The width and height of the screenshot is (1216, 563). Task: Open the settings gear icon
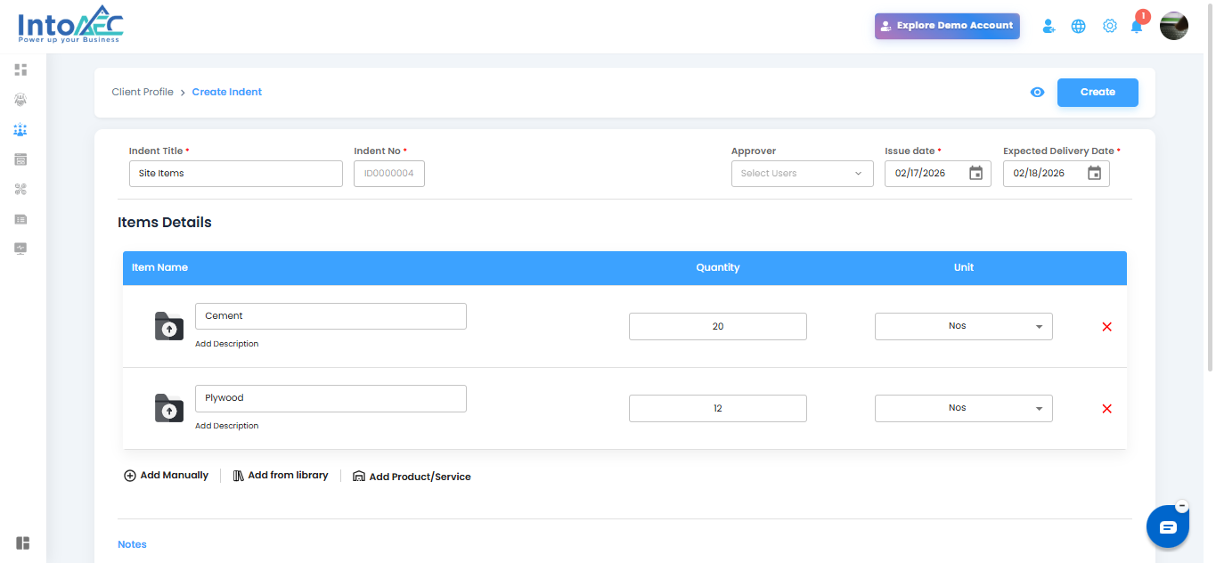(1109, 26)
